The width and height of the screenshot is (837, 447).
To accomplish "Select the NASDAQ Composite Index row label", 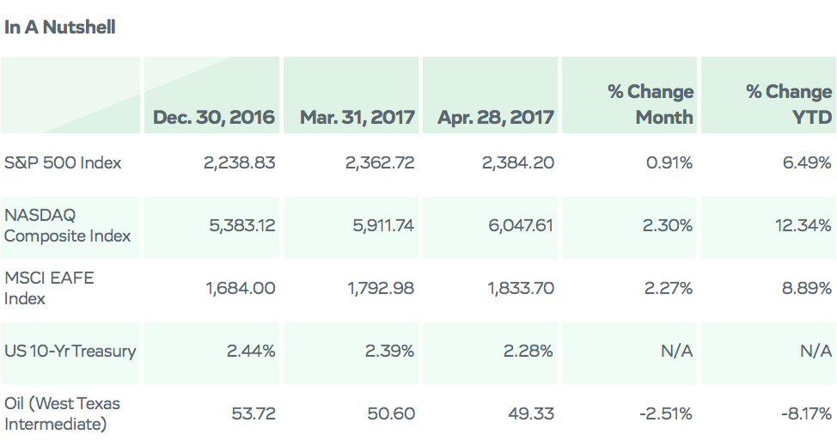I will point(67,225).
